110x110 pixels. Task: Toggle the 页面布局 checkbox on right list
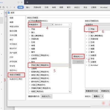click(89, 39)
